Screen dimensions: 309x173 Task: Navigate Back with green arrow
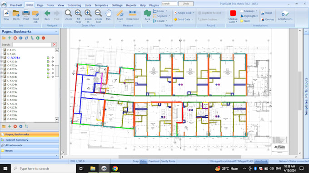tap(47, 15)
